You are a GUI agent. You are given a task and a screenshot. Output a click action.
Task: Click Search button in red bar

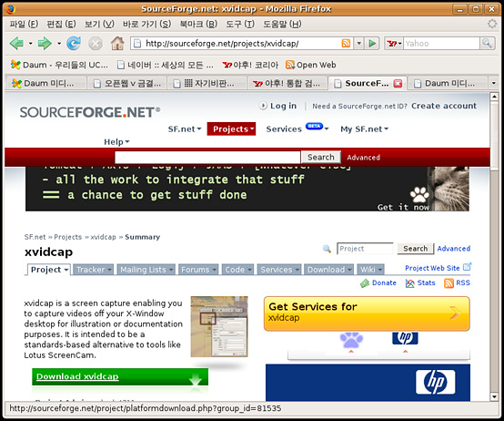[x=321, y=157]
